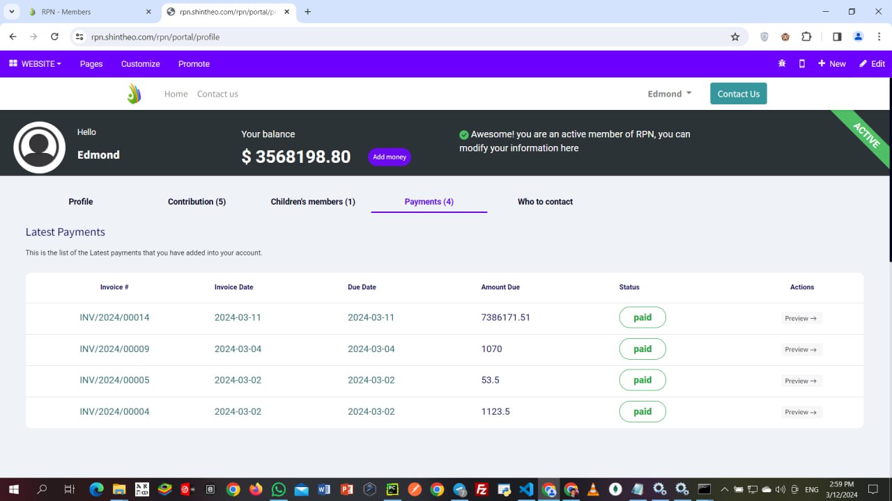Open invoice INV/2024/00005
Image resolution: width=892 pixels, height=501 pixels.
tap(114, 380)
